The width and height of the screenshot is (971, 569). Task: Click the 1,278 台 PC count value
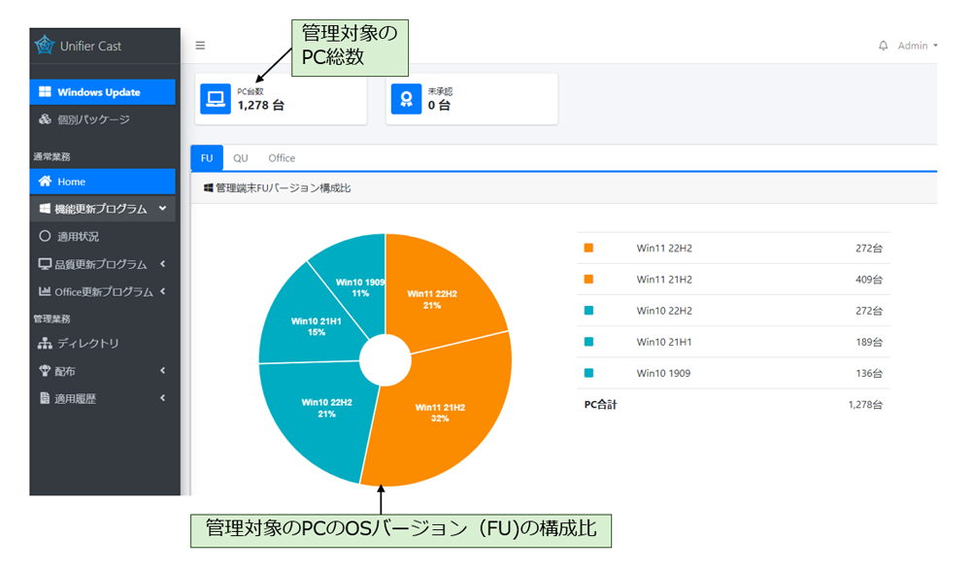pos(260,105)
